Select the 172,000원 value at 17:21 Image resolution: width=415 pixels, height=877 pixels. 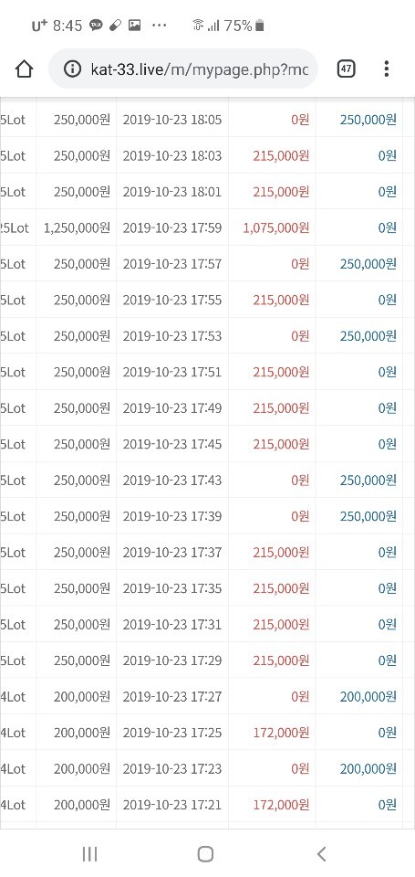tap(281, 804)
